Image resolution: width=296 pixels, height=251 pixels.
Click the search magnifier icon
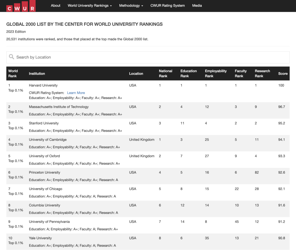pos(12,57)
